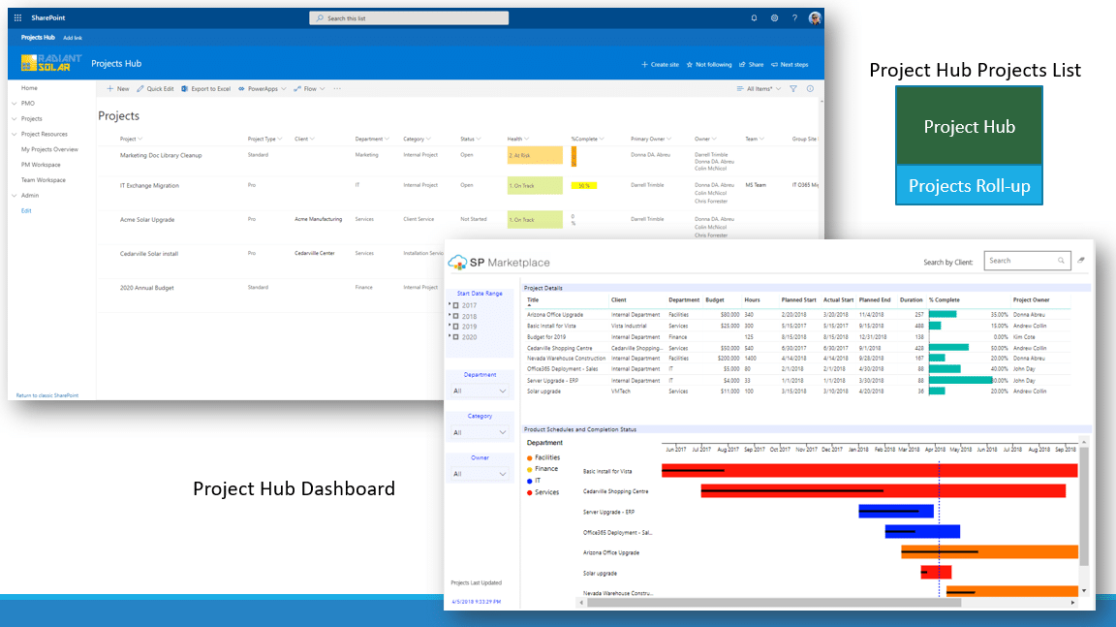Click the Gantt chart scroll down arrow
1116x627 pixels.
point(1084,591)
